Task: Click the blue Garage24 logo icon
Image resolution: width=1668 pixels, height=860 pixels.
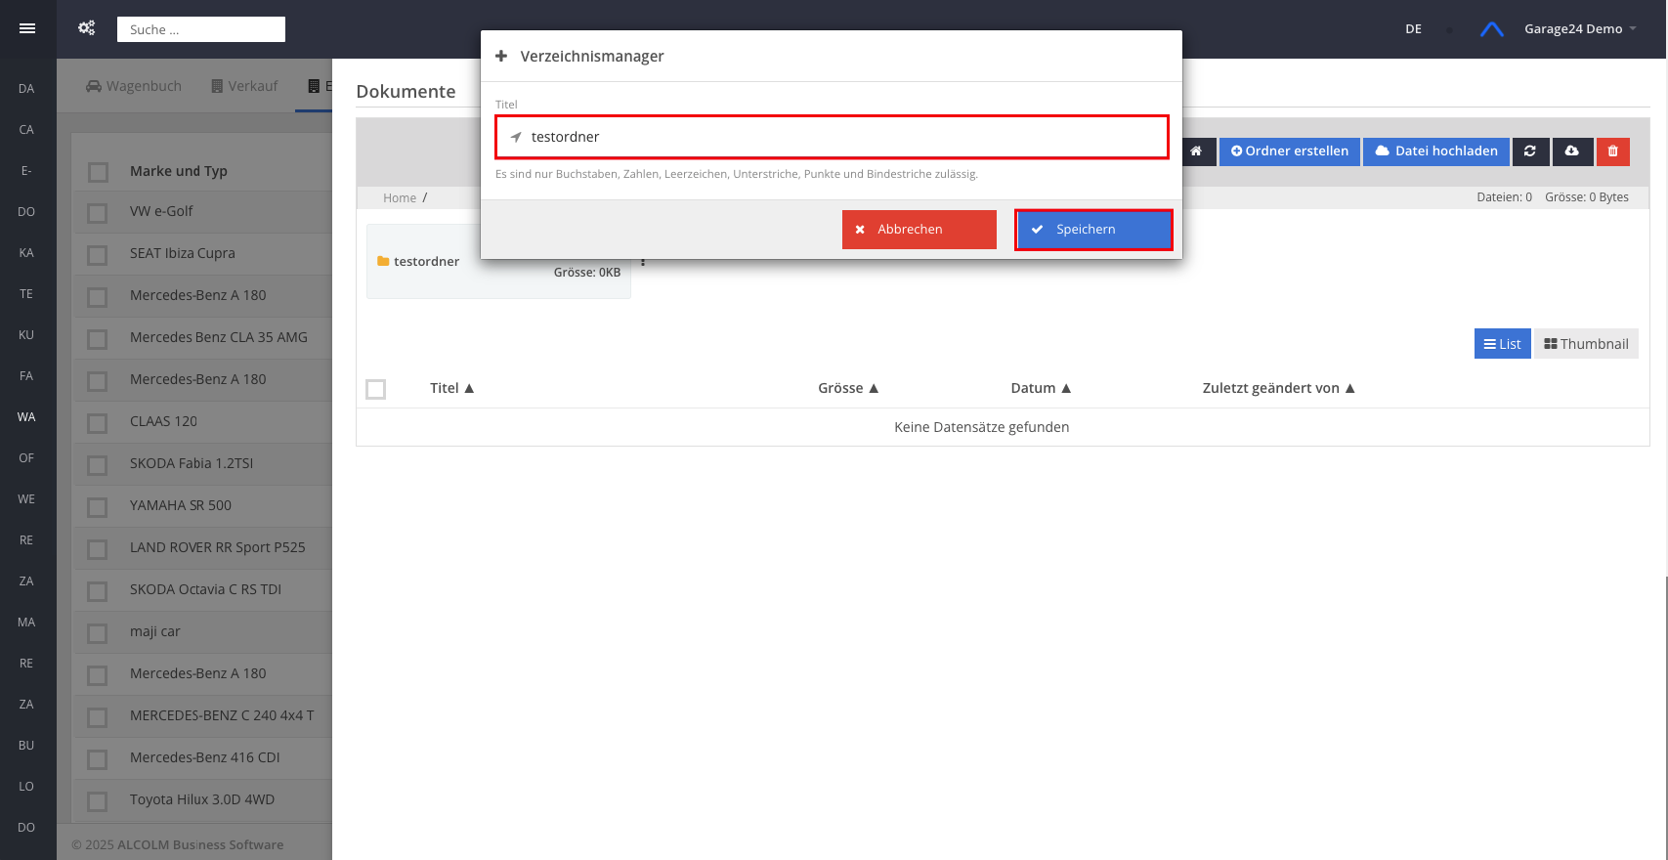Action: click(x=1491, y=29)
